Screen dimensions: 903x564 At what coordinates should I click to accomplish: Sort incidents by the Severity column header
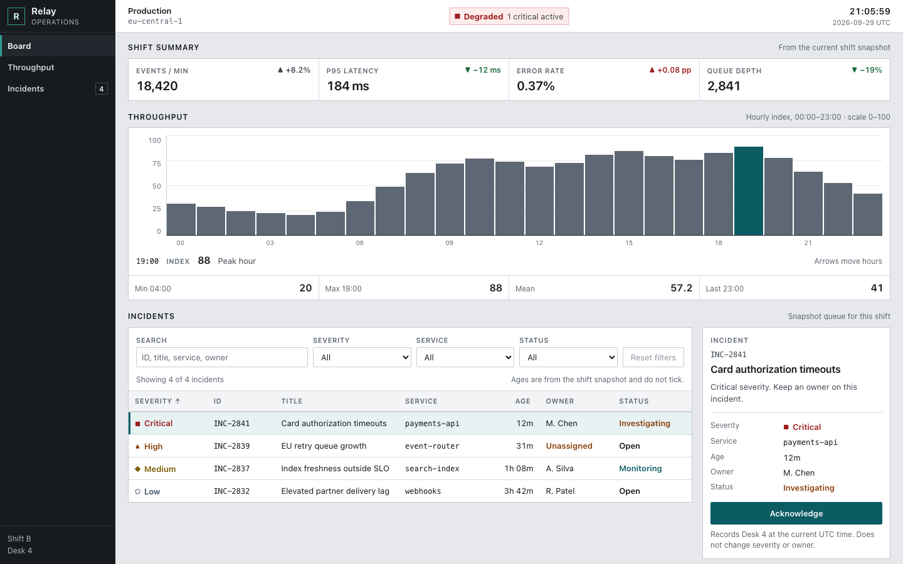pos(157,401)
